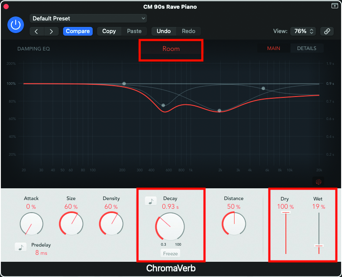The image size is (342, 277).
Task: Click the Attack 0 % value
Action: pyautogui.click(x=31, y=207)
